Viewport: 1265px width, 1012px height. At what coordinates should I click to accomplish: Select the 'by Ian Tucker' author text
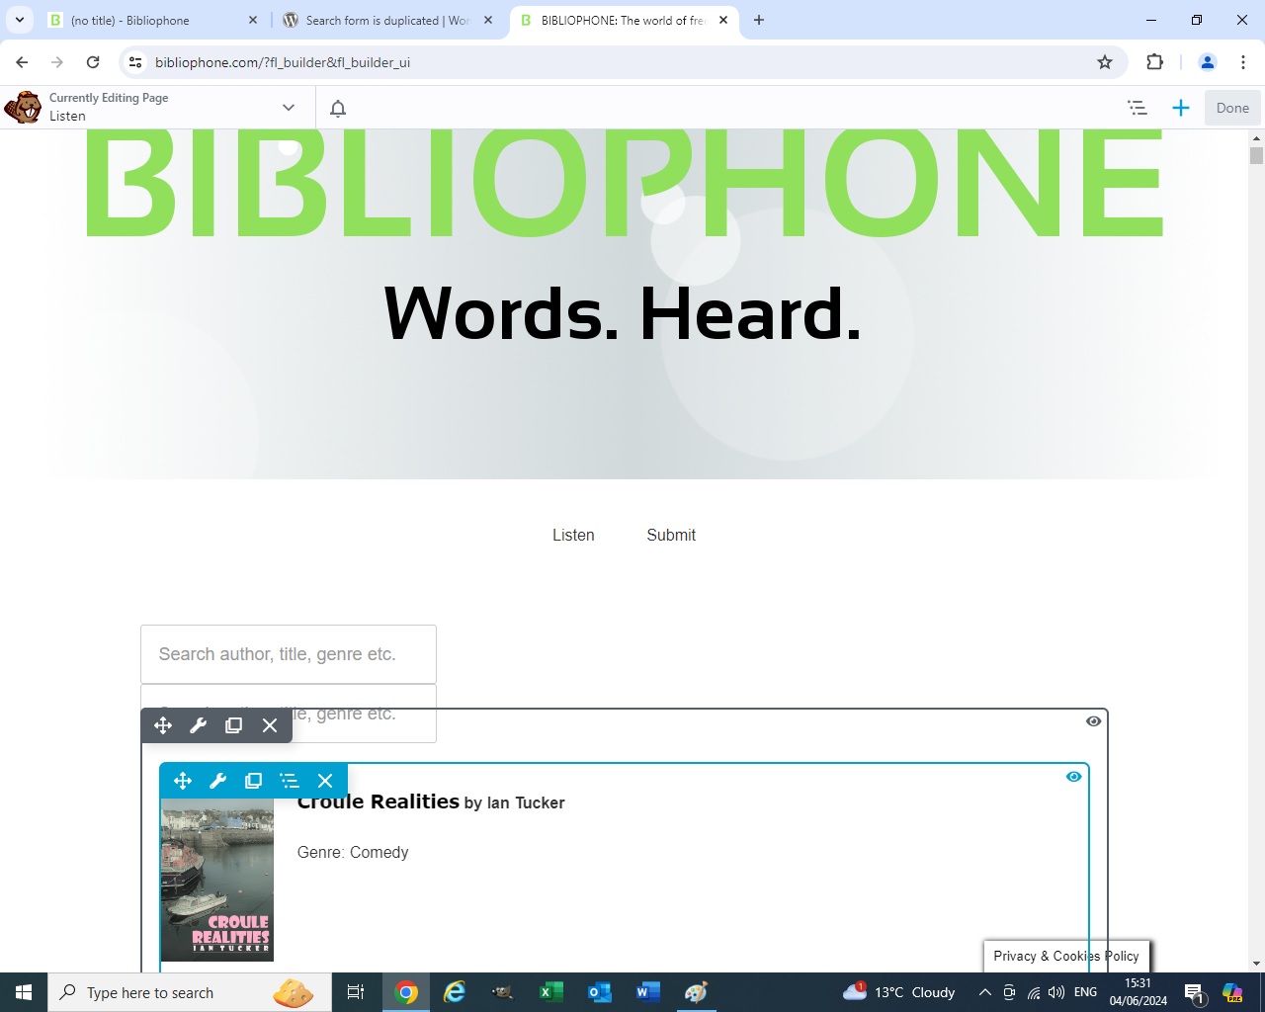[514, 803]
